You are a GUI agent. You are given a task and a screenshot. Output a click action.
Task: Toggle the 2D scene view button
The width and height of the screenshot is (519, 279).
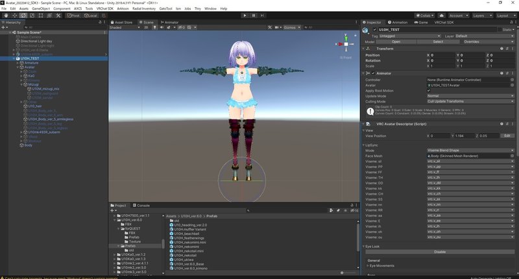[146, 27]
